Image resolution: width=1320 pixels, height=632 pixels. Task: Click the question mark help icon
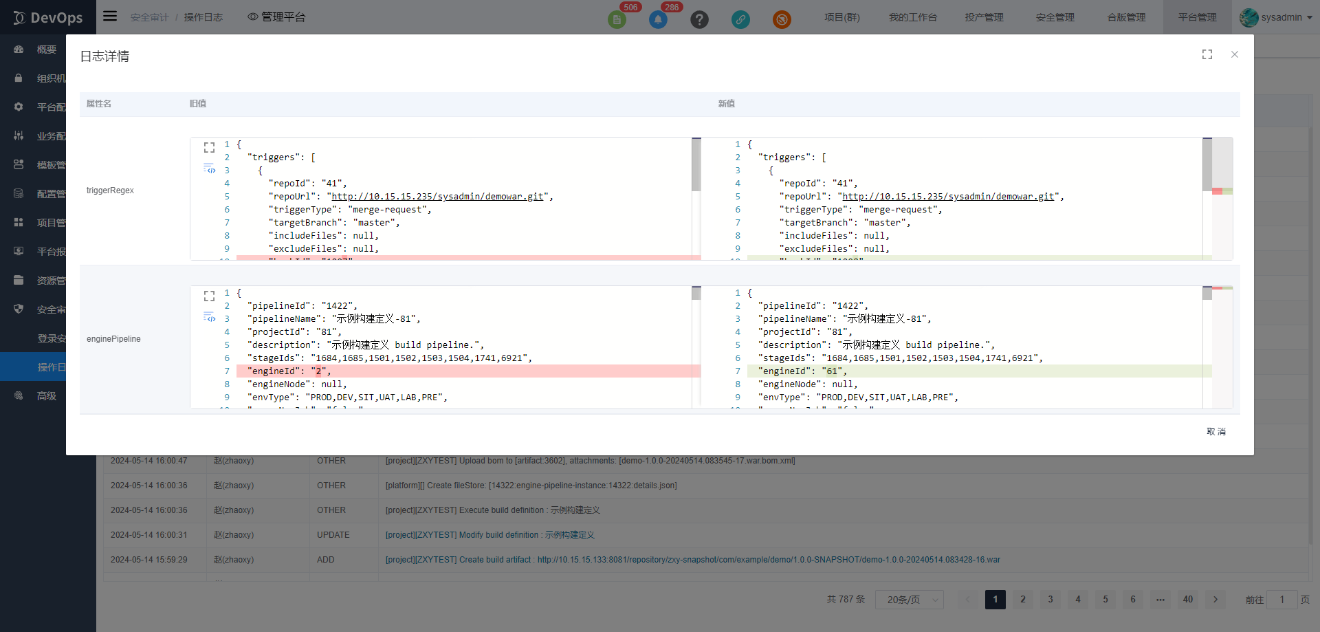tap(699, 19)
